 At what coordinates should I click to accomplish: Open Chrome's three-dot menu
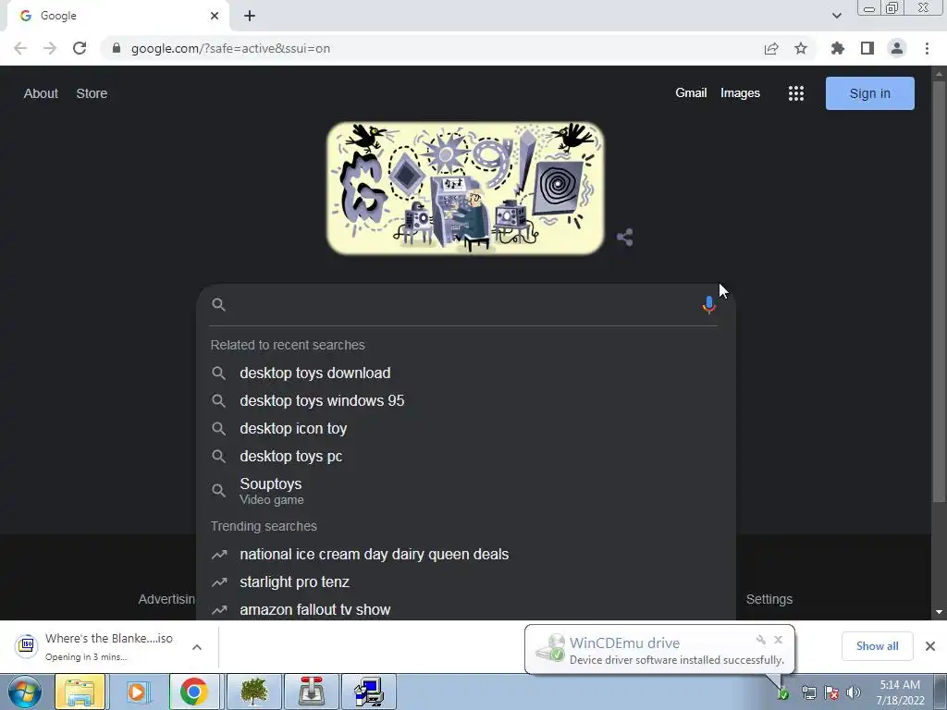tap(927, 48)
